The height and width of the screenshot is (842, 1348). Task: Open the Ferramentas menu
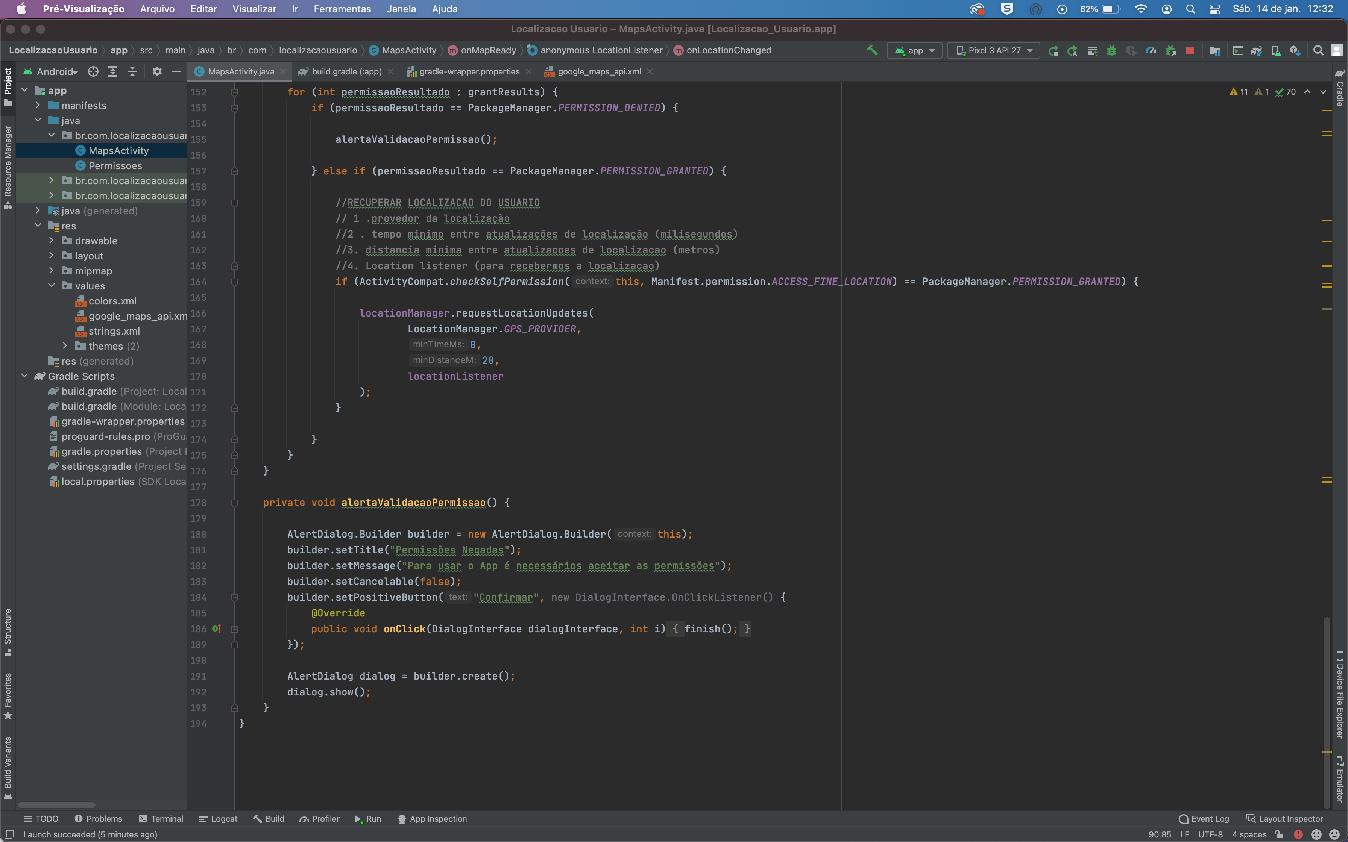tap(342, 9)
